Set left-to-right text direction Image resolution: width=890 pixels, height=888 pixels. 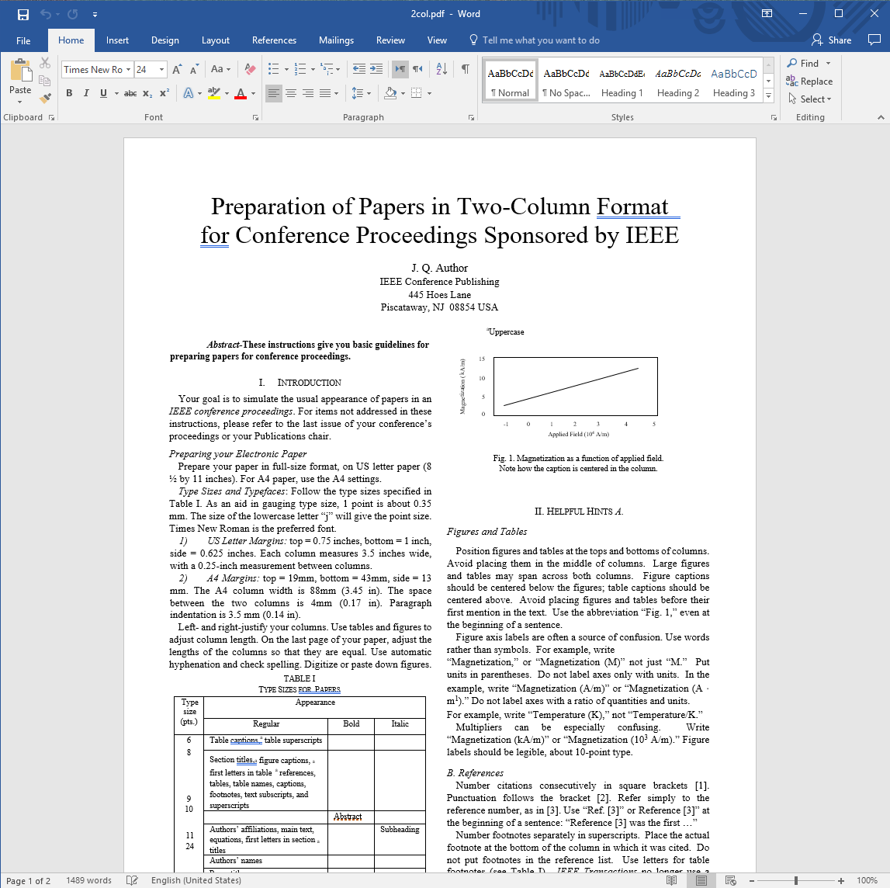(400, 69)
